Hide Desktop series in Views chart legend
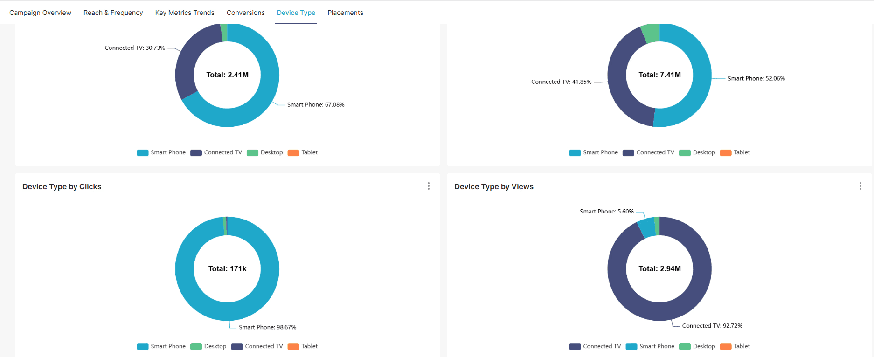874x357 pixels. coord(697,346)
